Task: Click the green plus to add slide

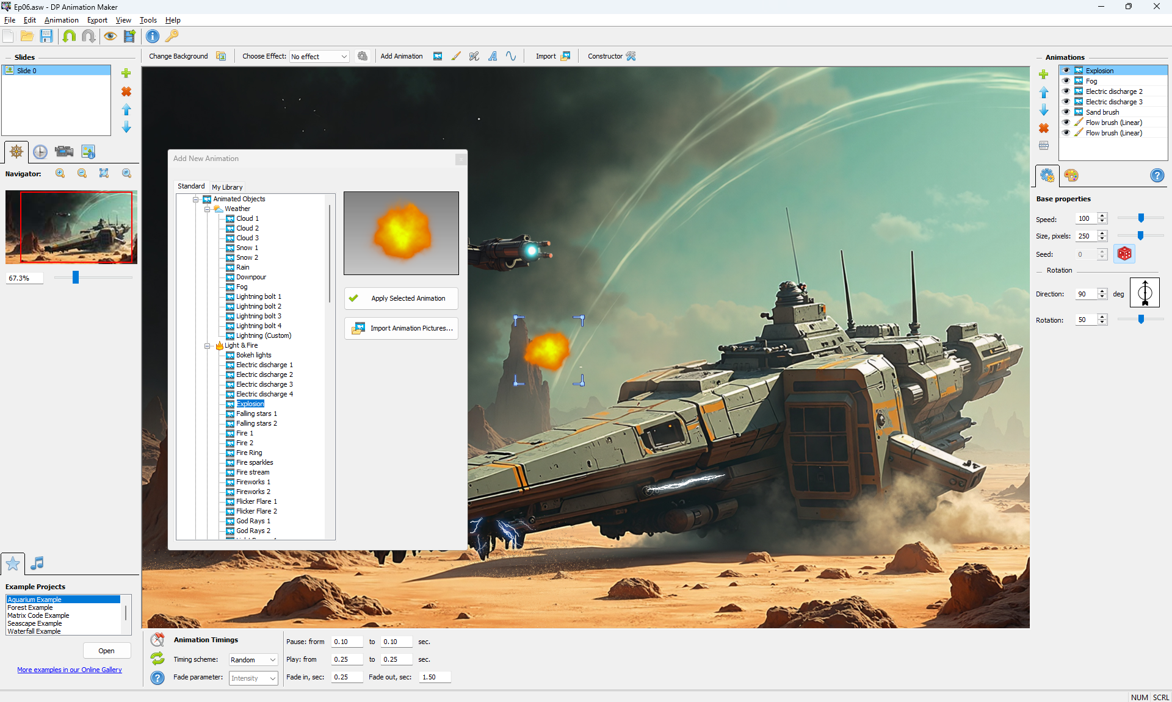Action: pos(126,73)
